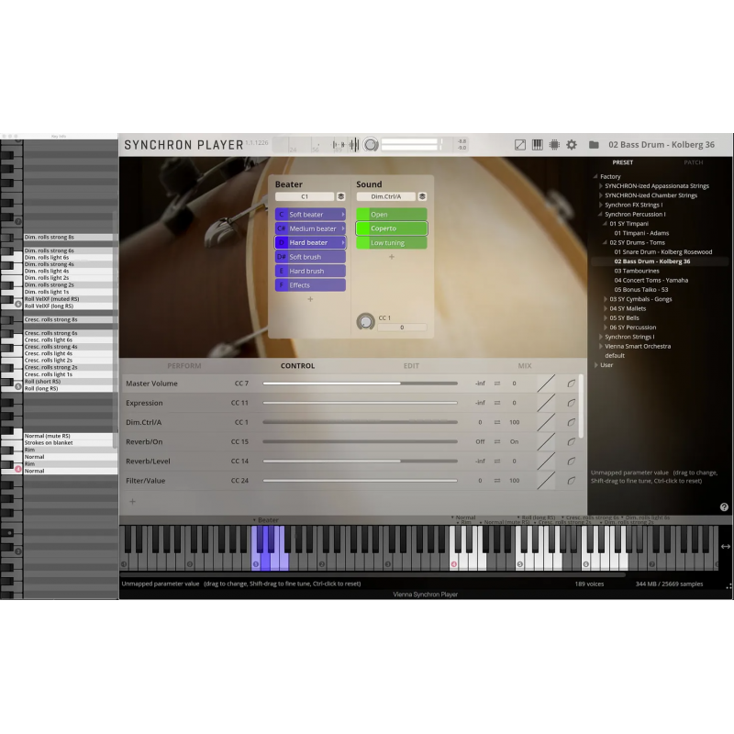734x734 pixels.
Task: Click Reverb/Level curve diagonal icon
Action: point(546,462)
